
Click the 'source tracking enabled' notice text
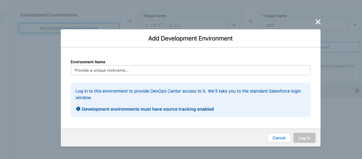148,109
